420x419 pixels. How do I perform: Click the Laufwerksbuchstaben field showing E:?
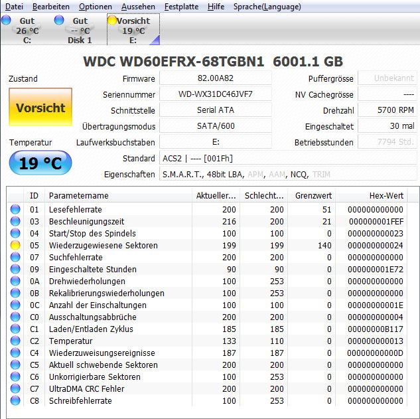[x=216, y=142]
